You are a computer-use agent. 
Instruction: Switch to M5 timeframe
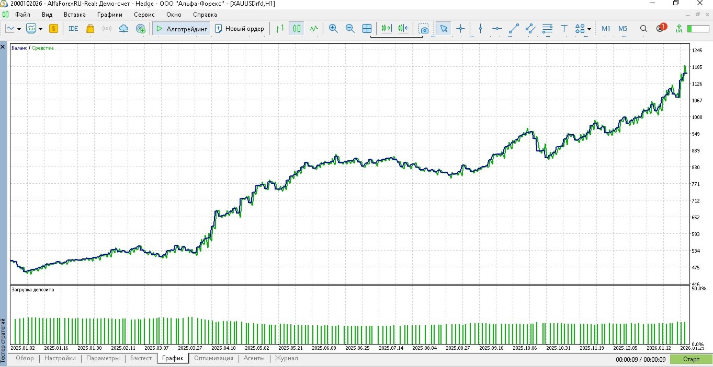(623, 29)
